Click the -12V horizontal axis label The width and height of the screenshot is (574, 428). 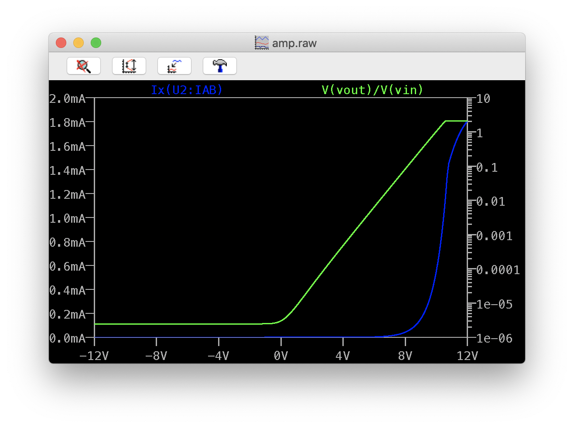tap(94, 356)
